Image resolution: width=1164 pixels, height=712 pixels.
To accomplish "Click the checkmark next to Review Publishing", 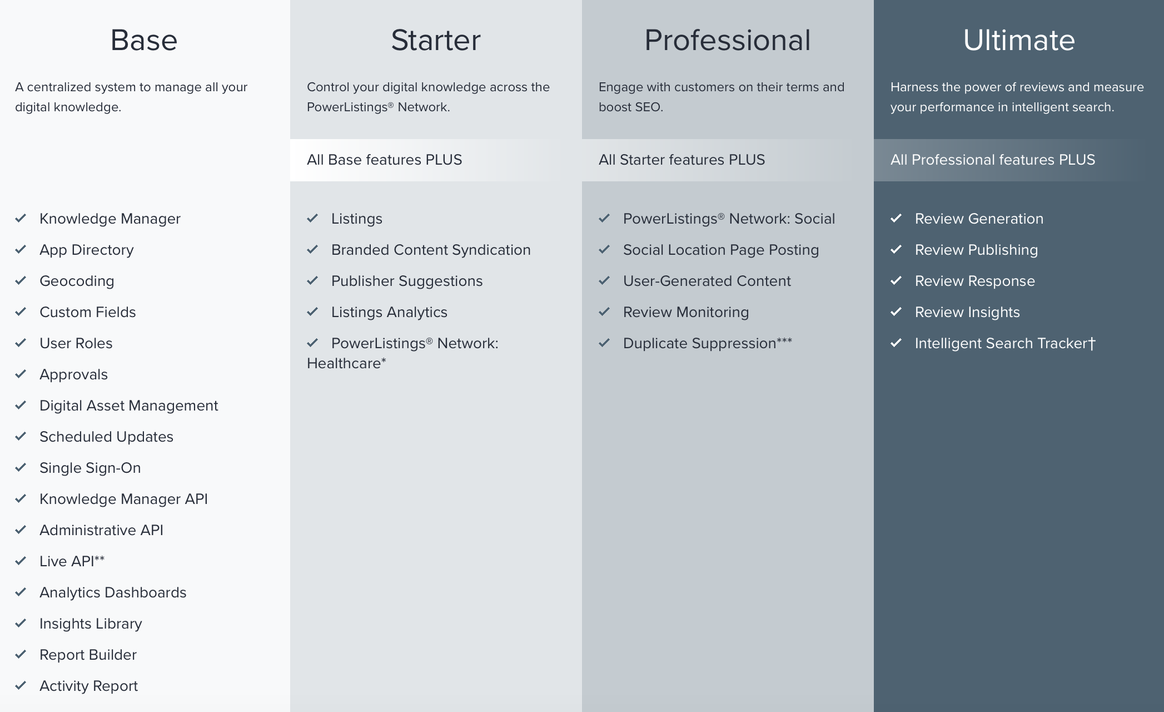I will point(896,249).
